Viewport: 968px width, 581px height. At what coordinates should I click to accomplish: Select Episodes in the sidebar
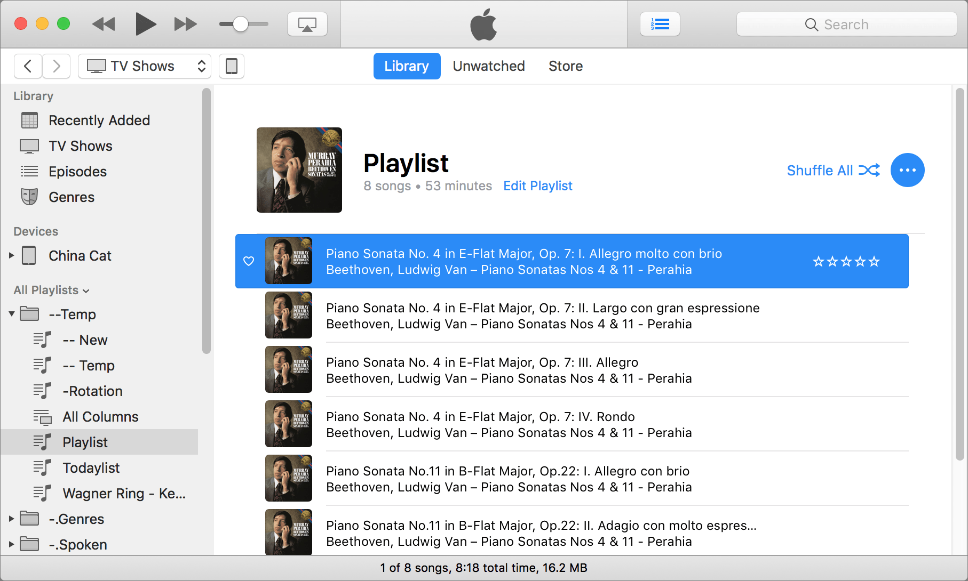(x=77, y=171)
